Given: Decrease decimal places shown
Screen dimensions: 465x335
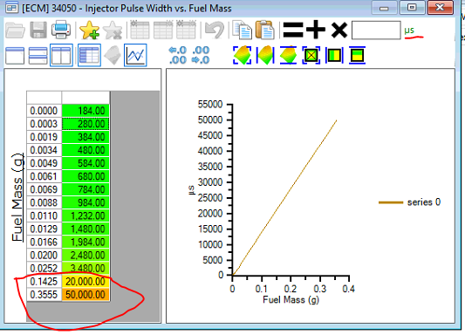Looking at the screenshot, I should pos(201,55).
